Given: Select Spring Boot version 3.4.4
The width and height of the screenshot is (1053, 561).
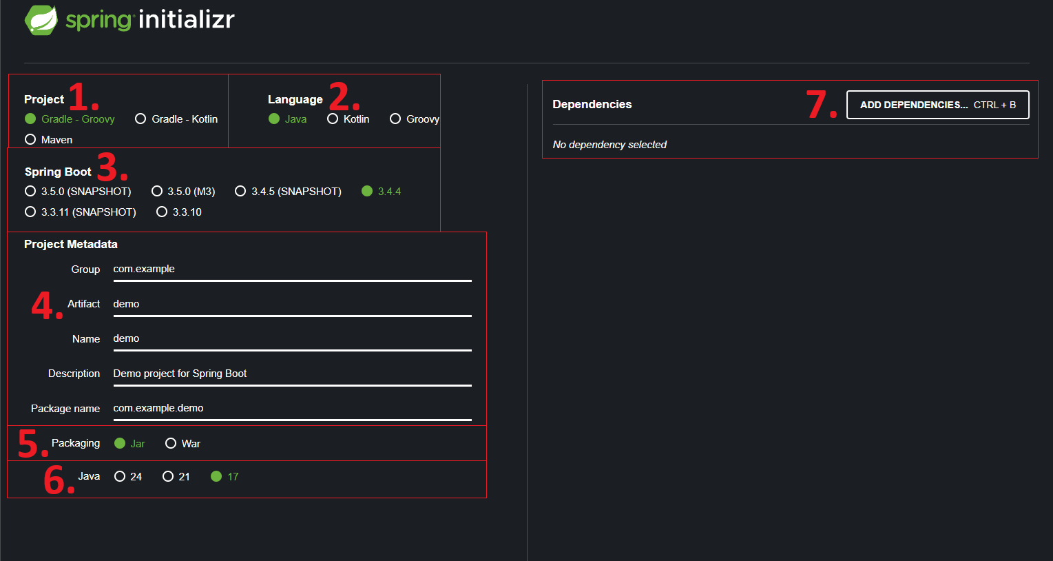Looking at the screenshot, I should [381, 191].
